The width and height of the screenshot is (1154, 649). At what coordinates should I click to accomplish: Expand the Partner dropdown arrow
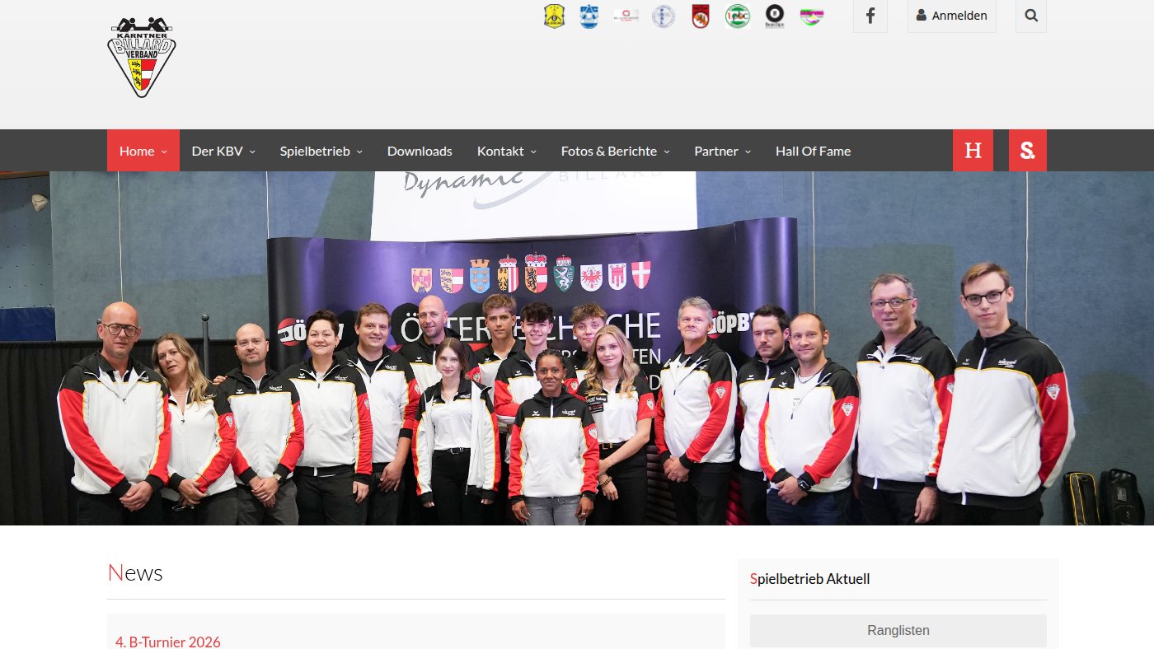(748, 152)
